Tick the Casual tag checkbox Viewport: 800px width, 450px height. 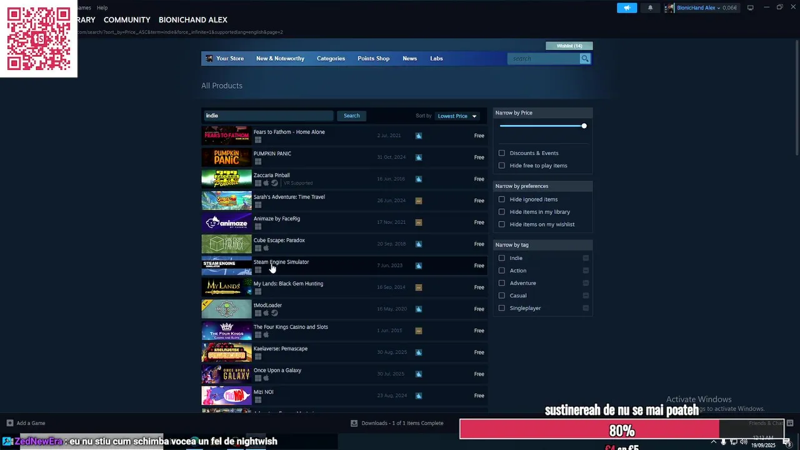(x=501, y=296)
